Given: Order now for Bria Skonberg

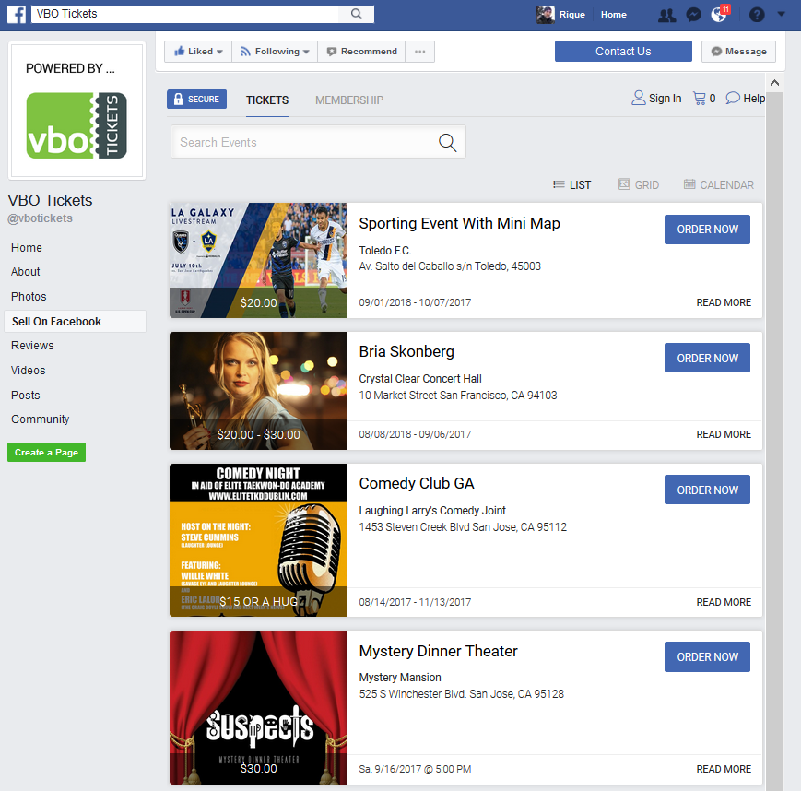Looking at the screenshot, I should pos(707,358).
